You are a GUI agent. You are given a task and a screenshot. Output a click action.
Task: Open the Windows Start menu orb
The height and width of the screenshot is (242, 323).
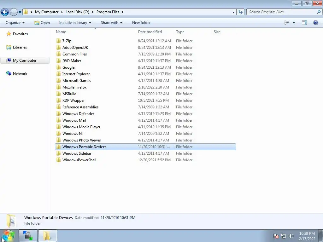[9, 236]
